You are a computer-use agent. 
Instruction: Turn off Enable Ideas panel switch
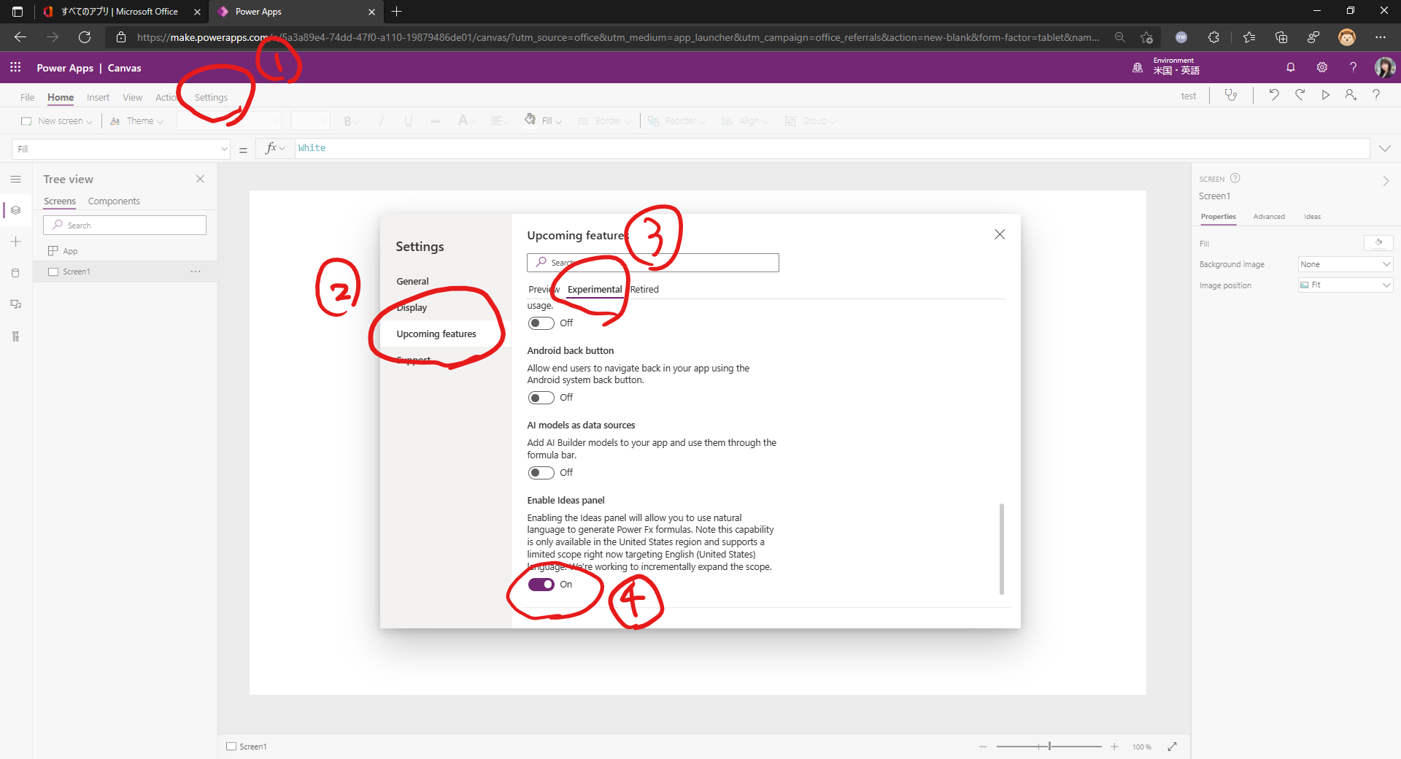pyautogui.click(x=541, y=585)
